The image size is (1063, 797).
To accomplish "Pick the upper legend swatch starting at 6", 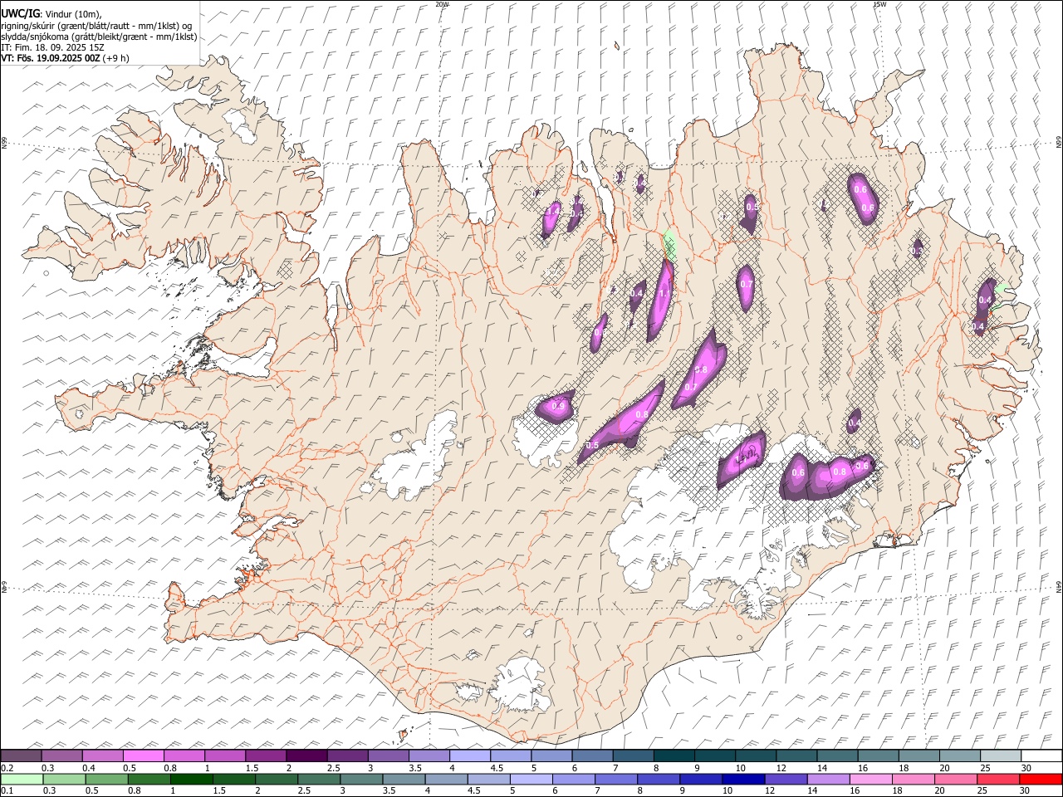I will point(592,756).
